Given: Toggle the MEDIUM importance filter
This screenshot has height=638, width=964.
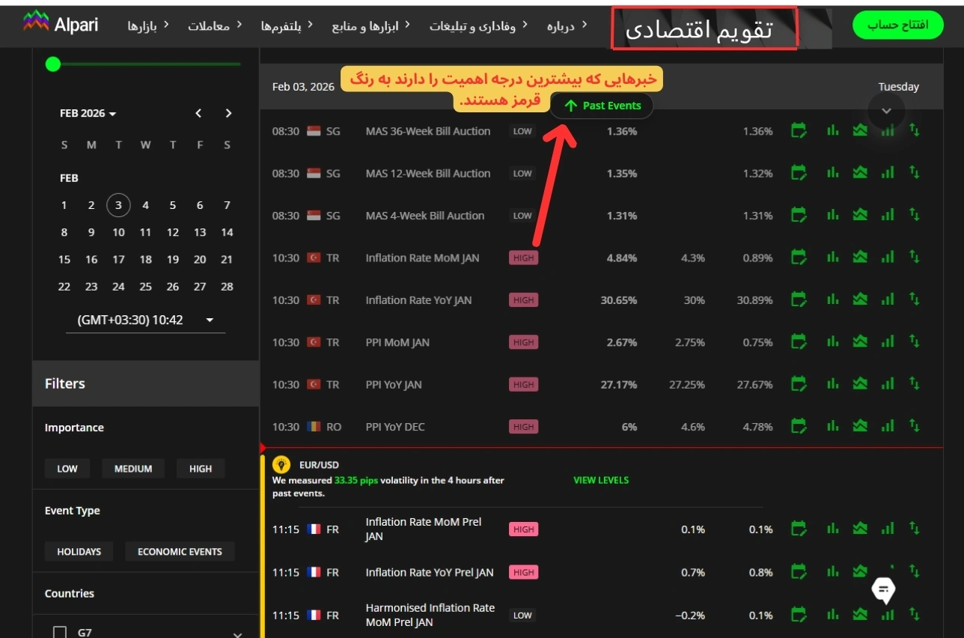Looking at the screenshot, I should pos(133,469).
